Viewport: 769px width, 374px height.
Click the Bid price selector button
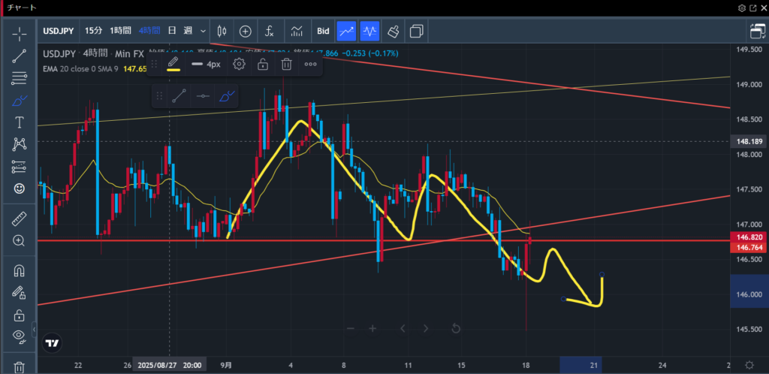323,31
